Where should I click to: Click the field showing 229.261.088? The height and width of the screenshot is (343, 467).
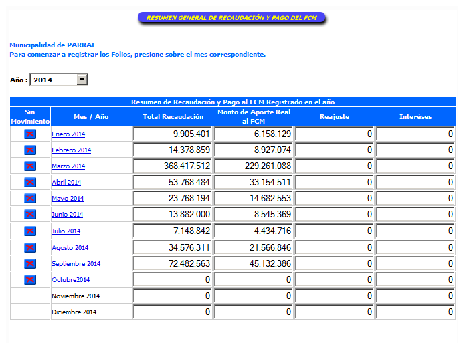[254, 166]
